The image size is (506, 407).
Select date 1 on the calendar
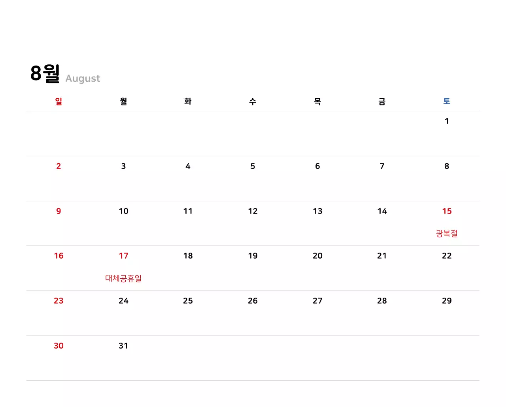[447, 121]
